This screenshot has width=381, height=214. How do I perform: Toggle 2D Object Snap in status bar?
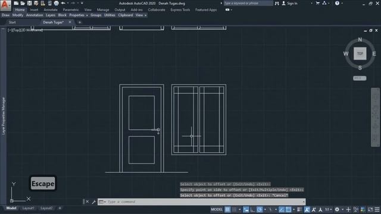tap(288, 209)
